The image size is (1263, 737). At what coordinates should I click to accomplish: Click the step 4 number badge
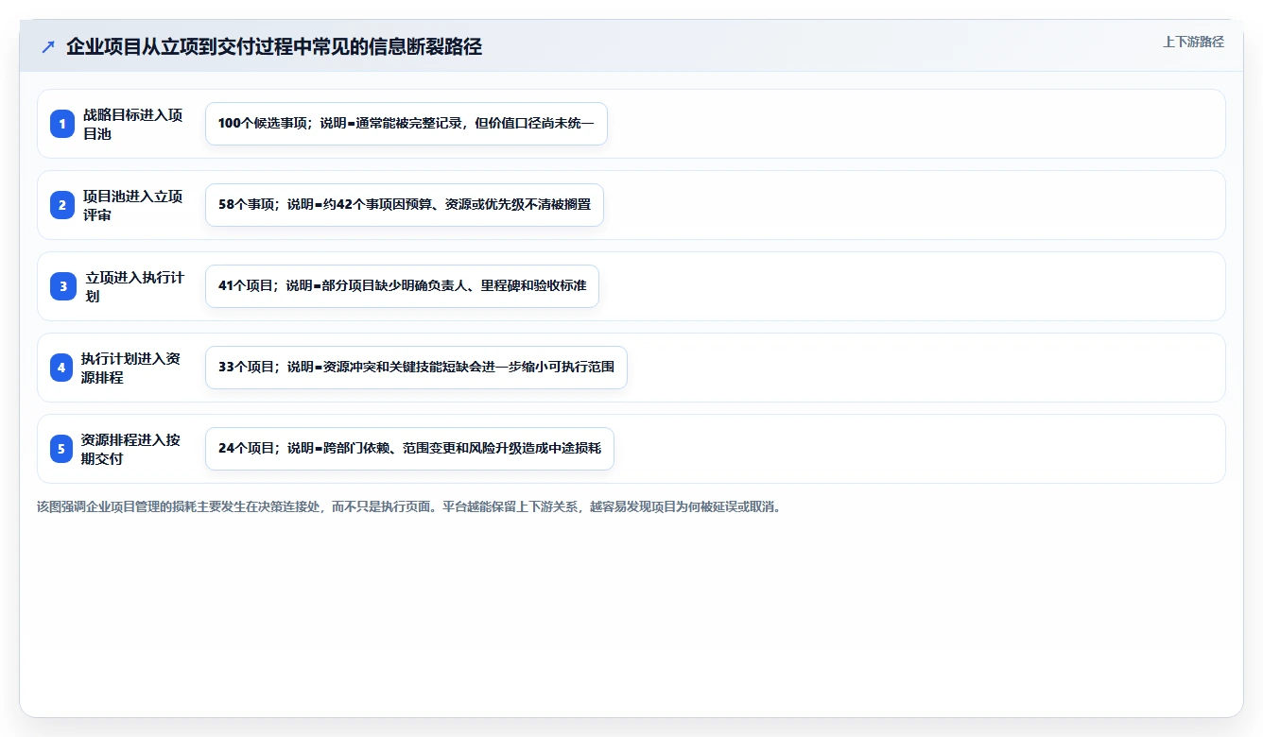pyautogui.click(x=62, y=368)
